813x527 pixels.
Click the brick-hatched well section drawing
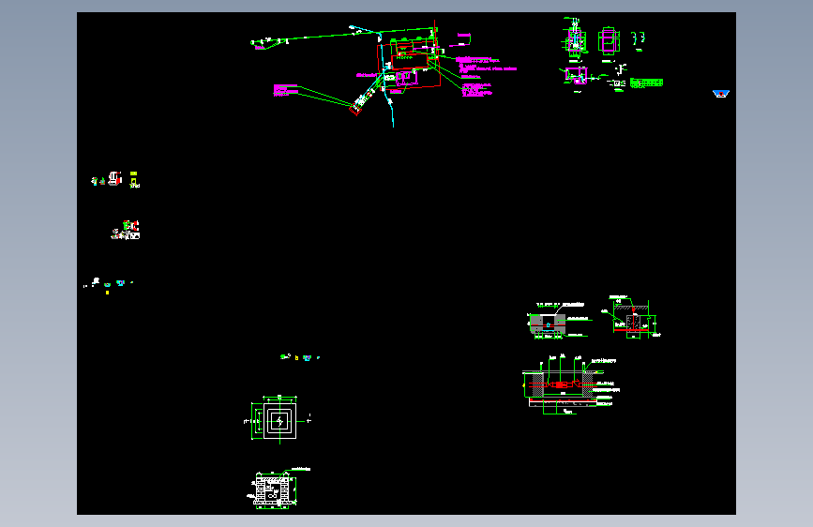[x=274, y=489]
